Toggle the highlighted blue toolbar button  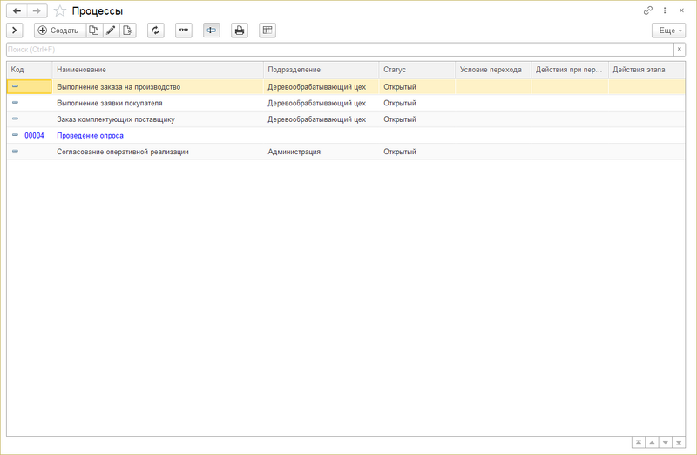(212, 31)
